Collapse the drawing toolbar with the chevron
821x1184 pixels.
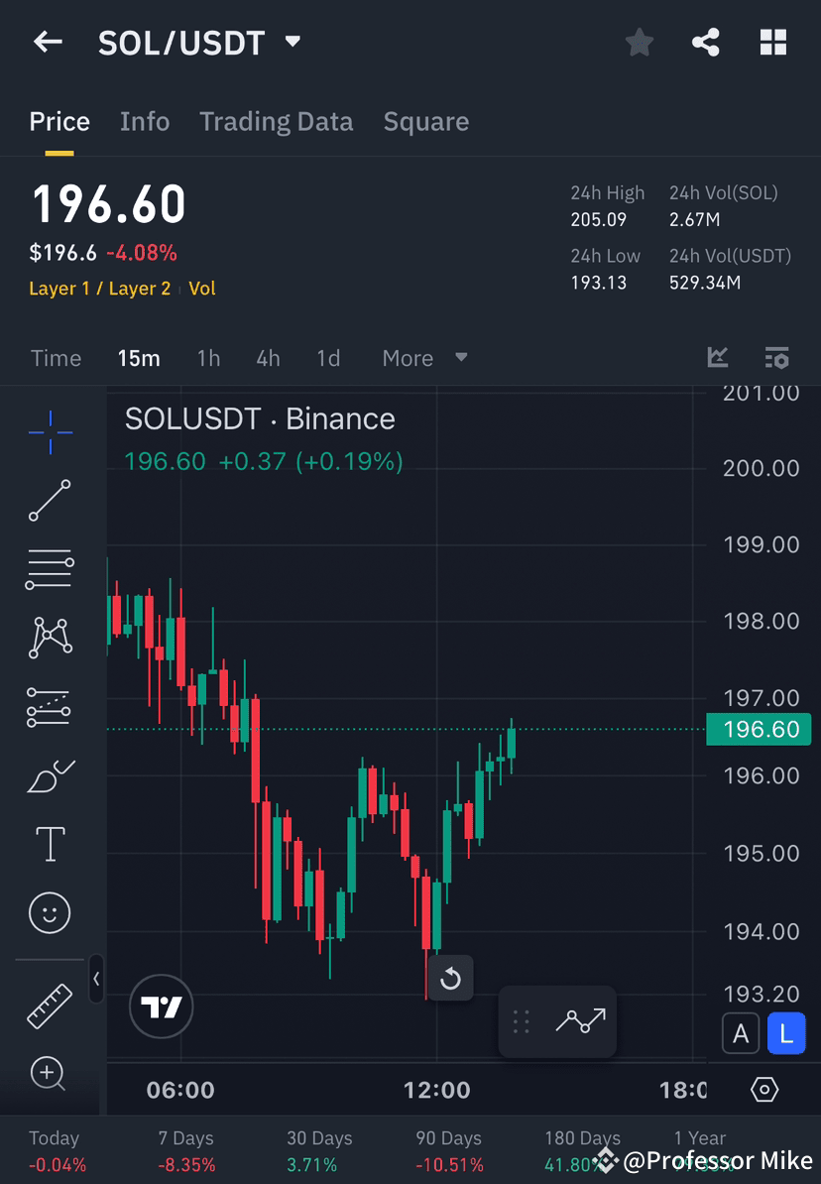click(x=97, y=980)
